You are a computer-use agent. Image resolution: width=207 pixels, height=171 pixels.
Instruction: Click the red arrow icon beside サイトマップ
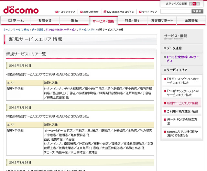[140, 12]
